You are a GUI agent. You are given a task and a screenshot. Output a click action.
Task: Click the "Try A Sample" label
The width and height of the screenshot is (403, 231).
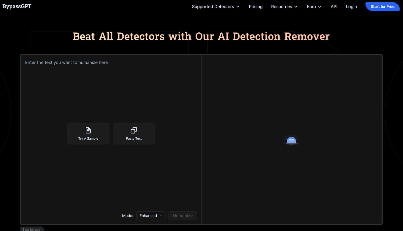point(88,139)
